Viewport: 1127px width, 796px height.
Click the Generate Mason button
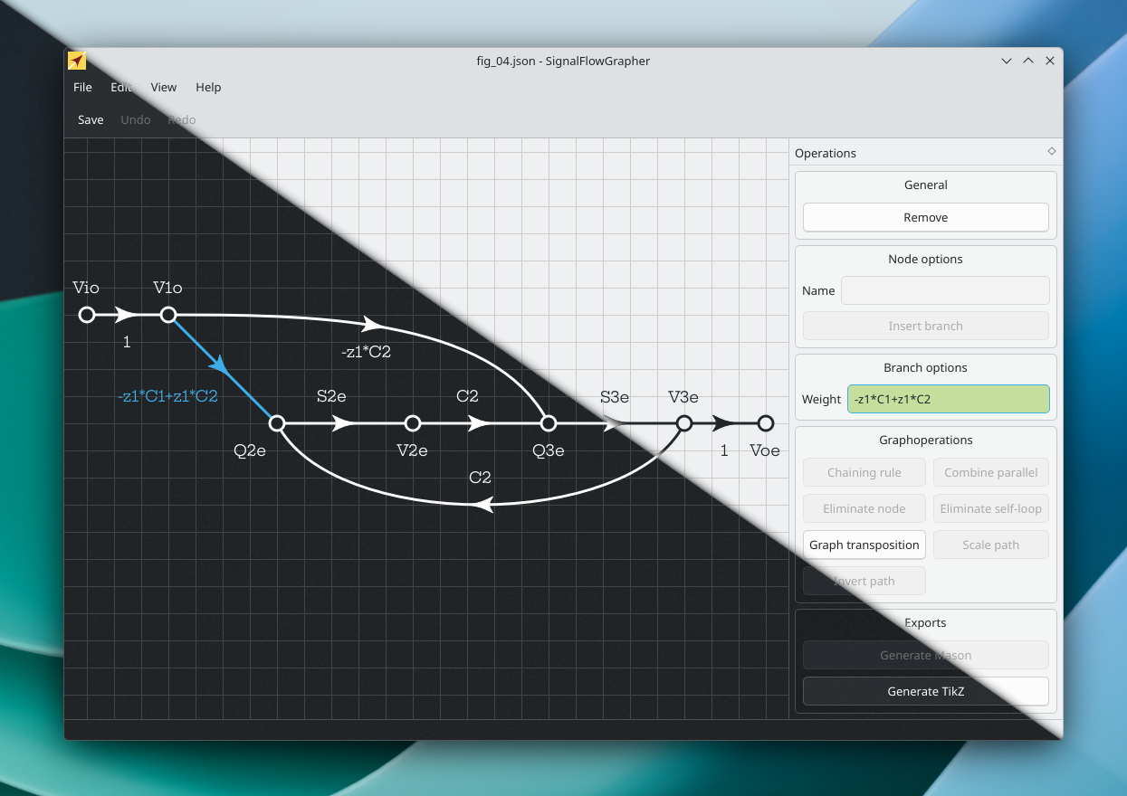pos(925,655)
